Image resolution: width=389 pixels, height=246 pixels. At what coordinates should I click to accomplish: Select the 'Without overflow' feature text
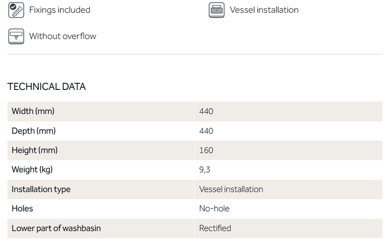coord(62,36)
